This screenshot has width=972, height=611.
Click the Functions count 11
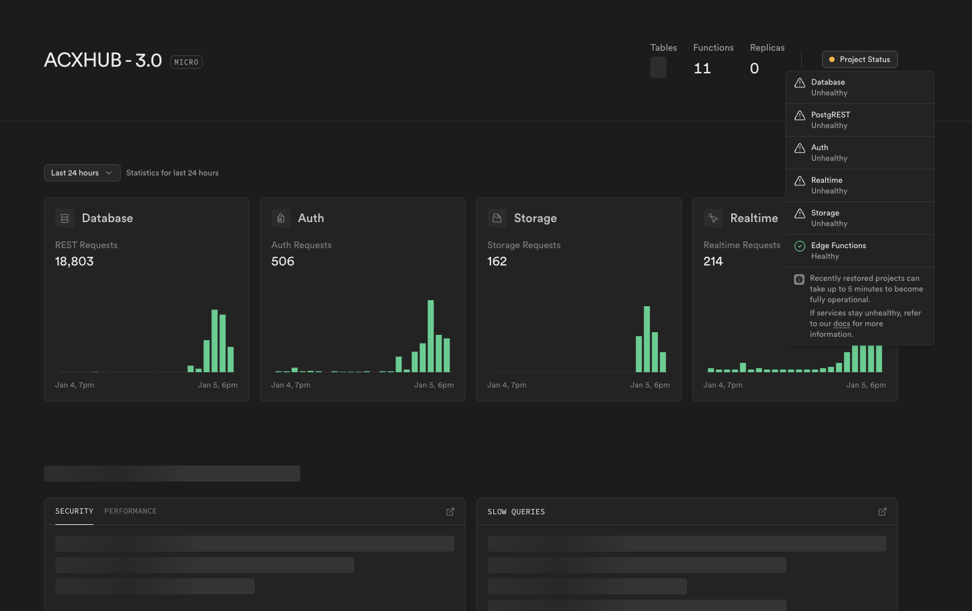coord(702,68)
